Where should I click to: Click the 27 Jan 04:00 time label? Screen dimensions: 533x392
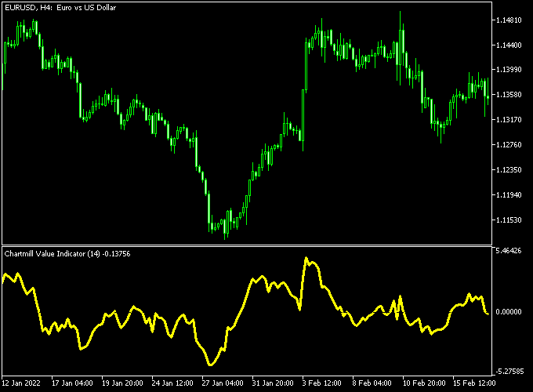point(223,383)
